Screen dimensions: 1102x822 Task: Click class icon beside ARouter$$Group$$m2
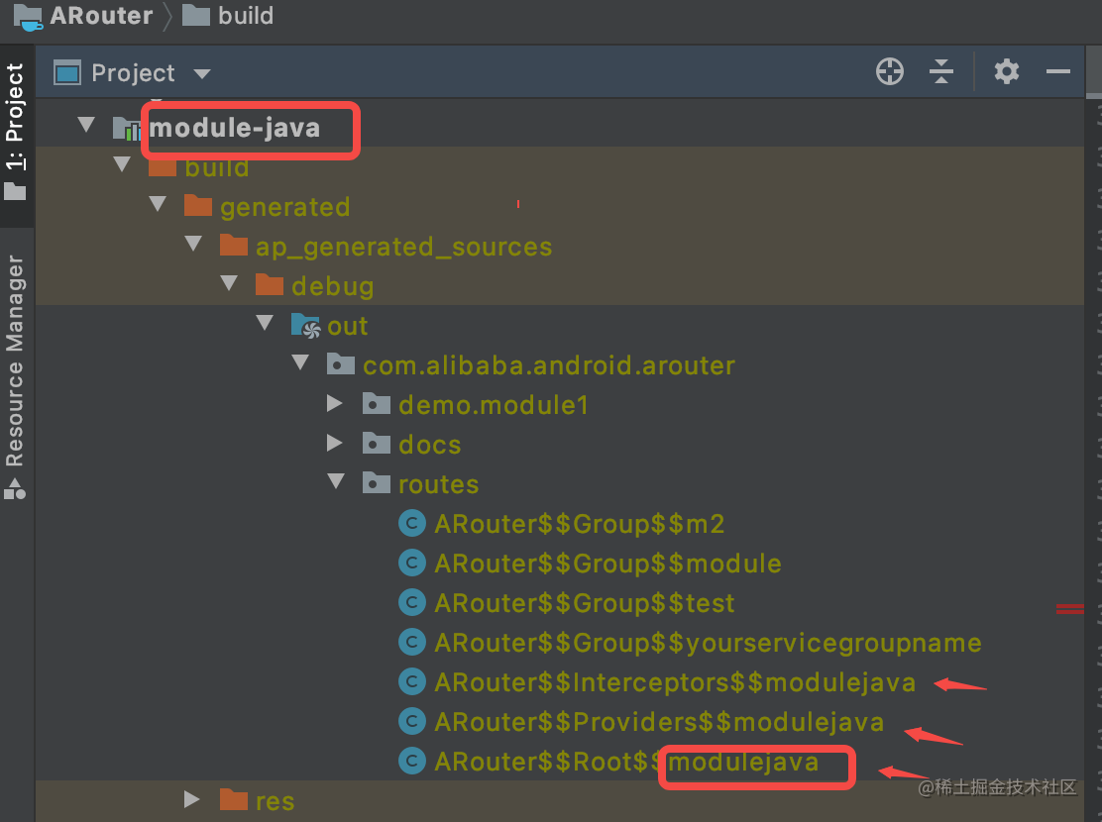pos(412,523)
